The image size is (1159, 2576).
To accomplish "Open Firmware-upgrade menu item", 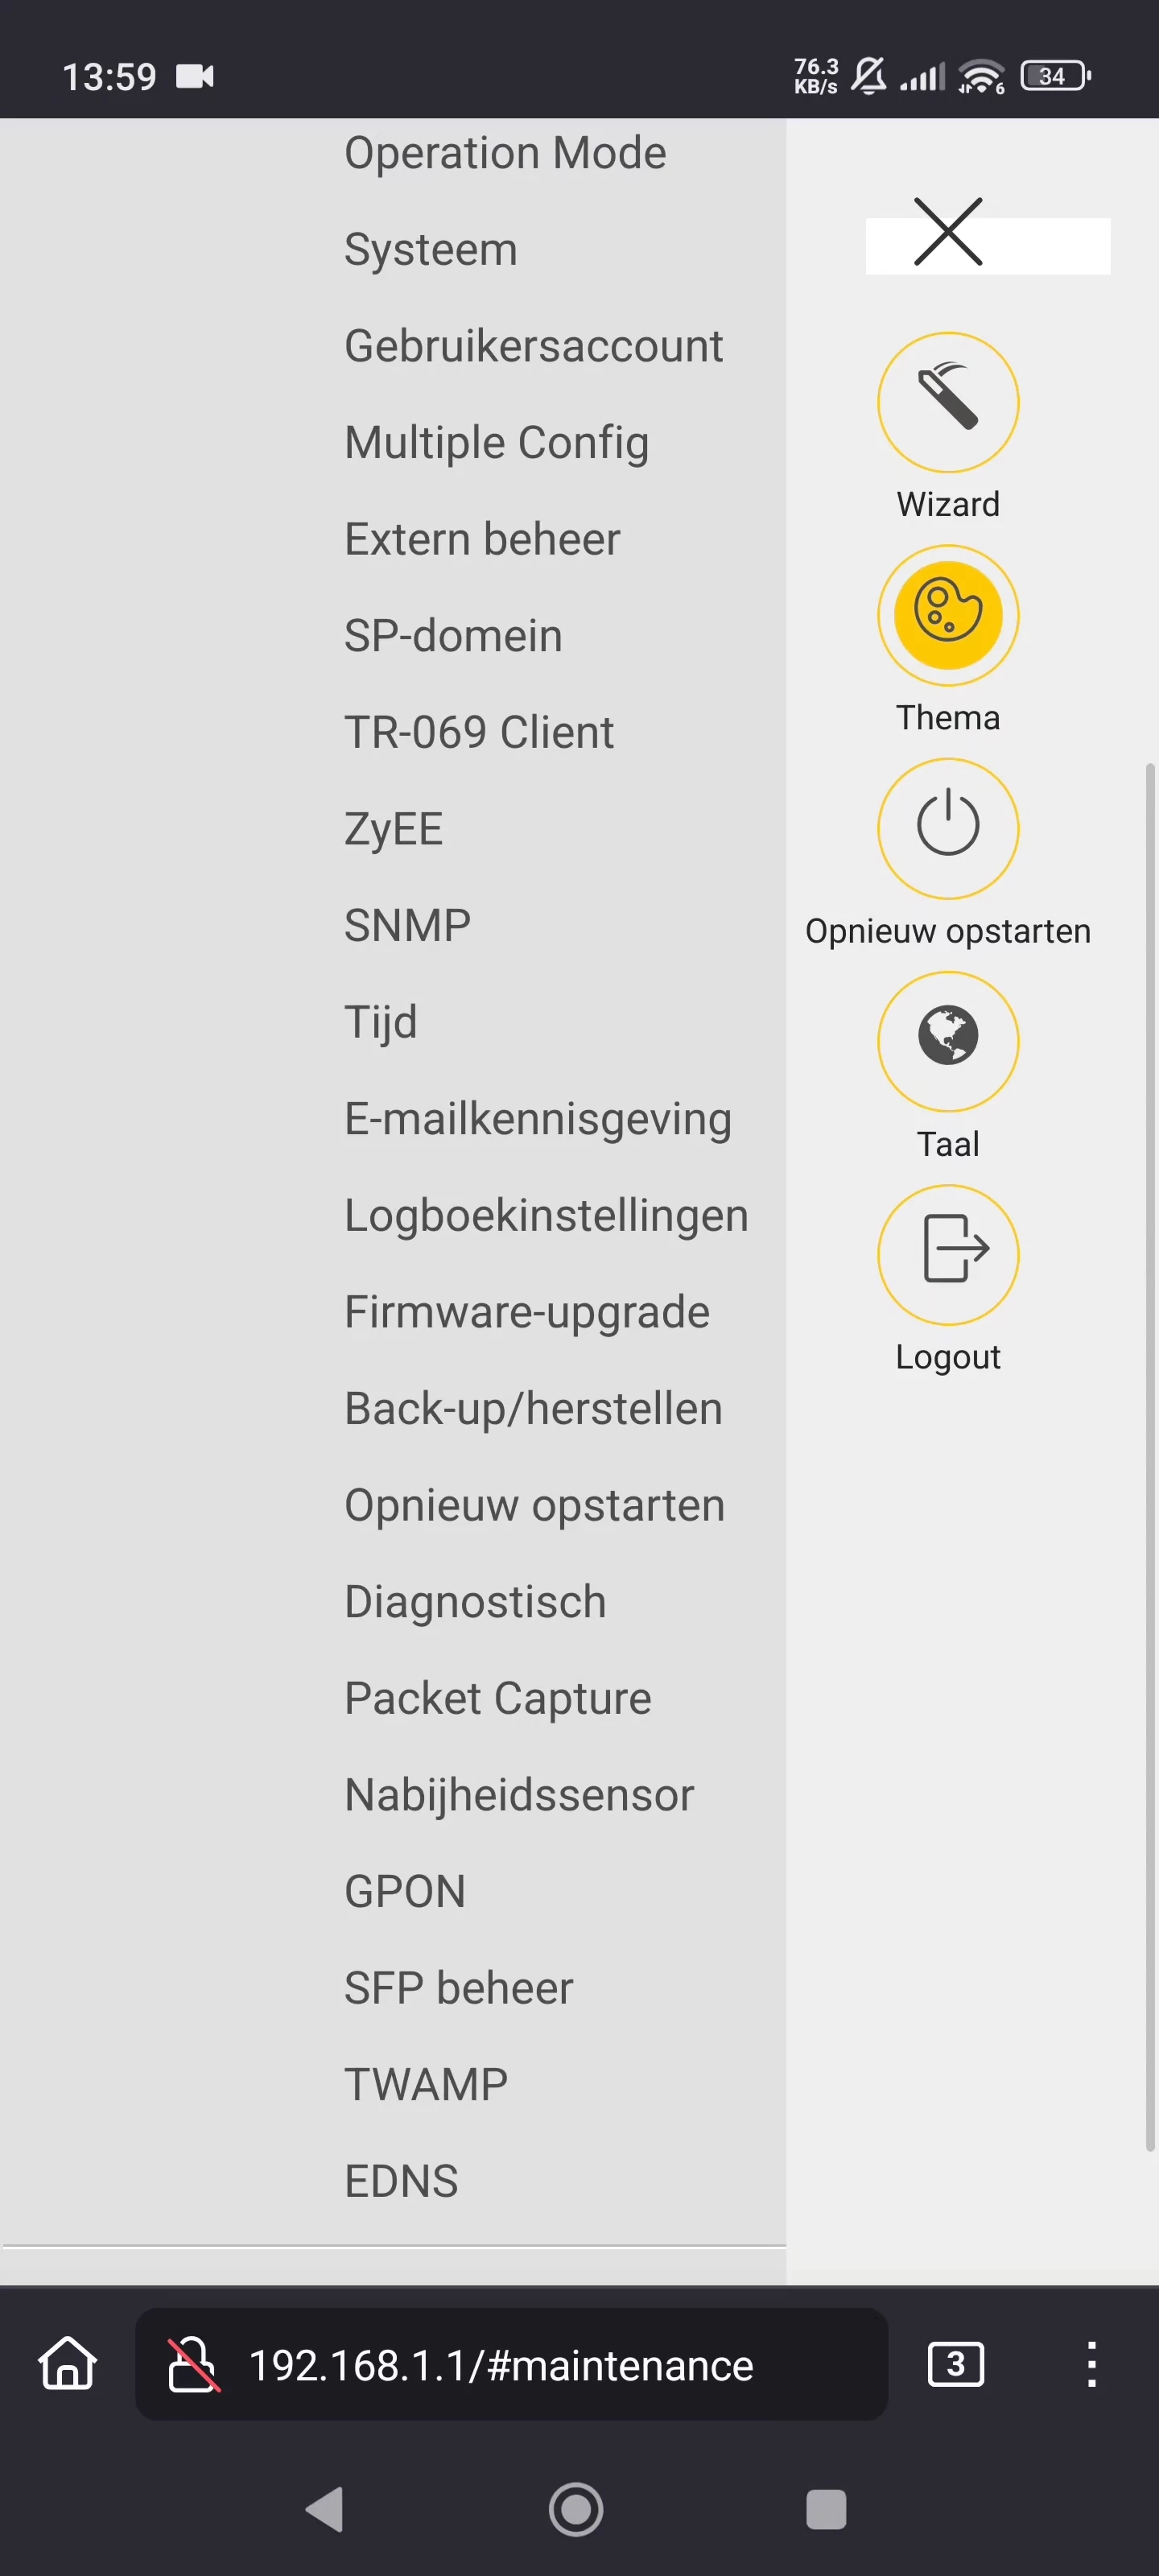I will point(527,1312).
